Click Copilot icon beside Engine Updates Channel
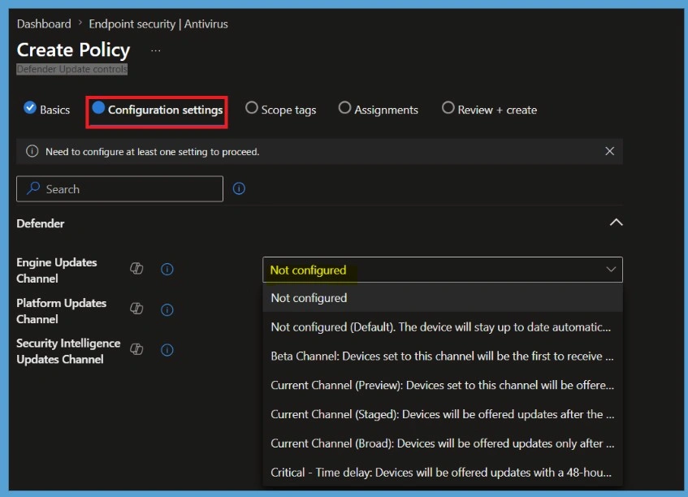 point(136,269)
